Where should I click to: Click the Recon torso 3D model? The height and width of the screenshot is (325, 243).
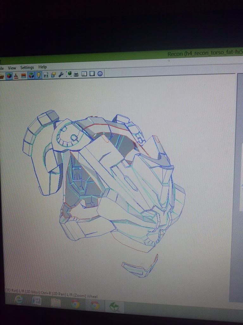pos(103,180)
